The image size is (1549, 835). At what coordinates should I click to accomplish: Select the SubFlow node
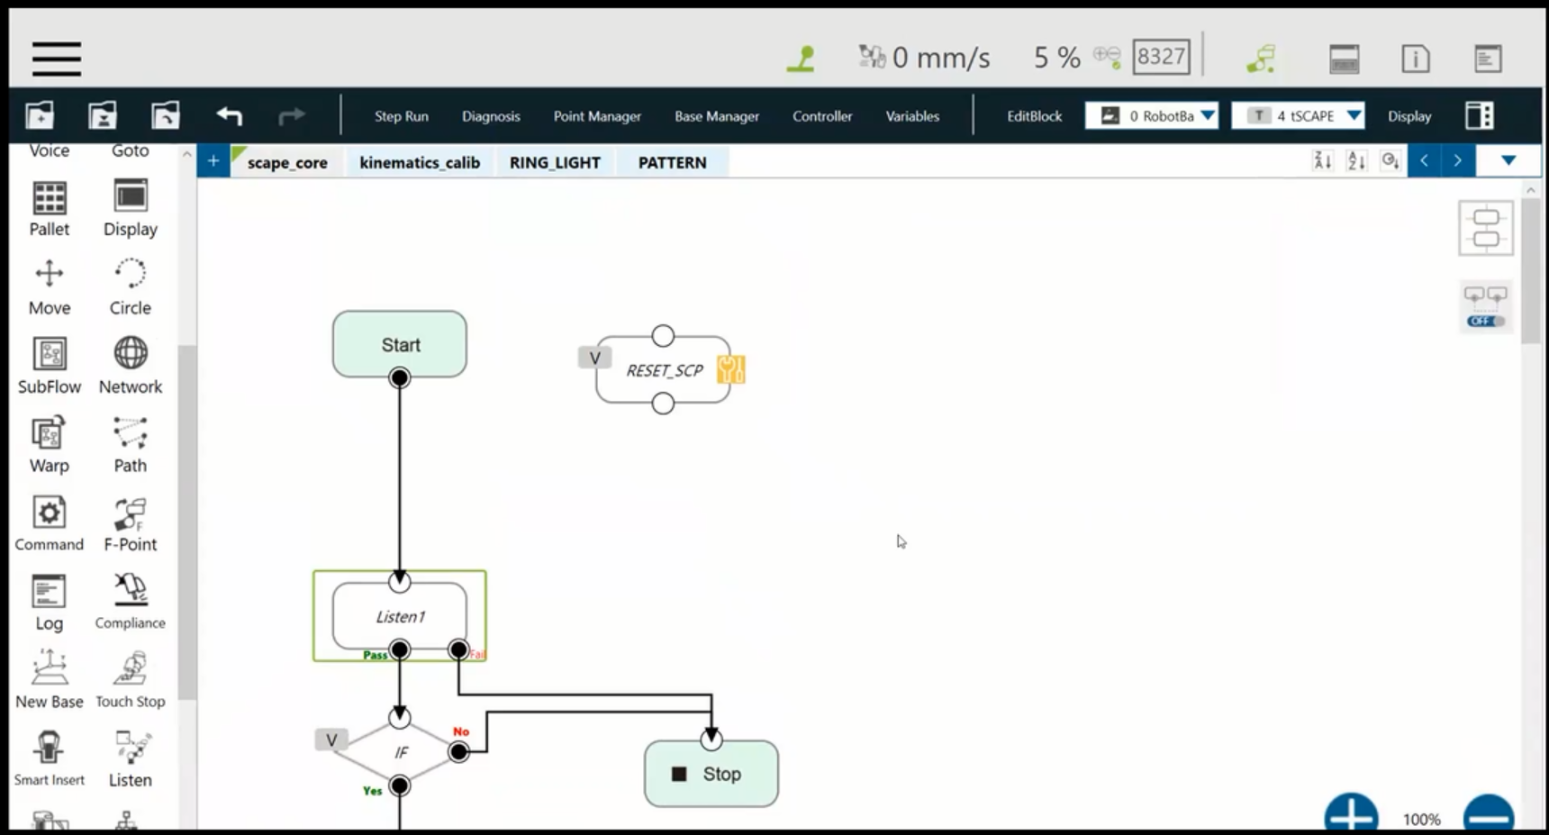(x=50, y=367)
